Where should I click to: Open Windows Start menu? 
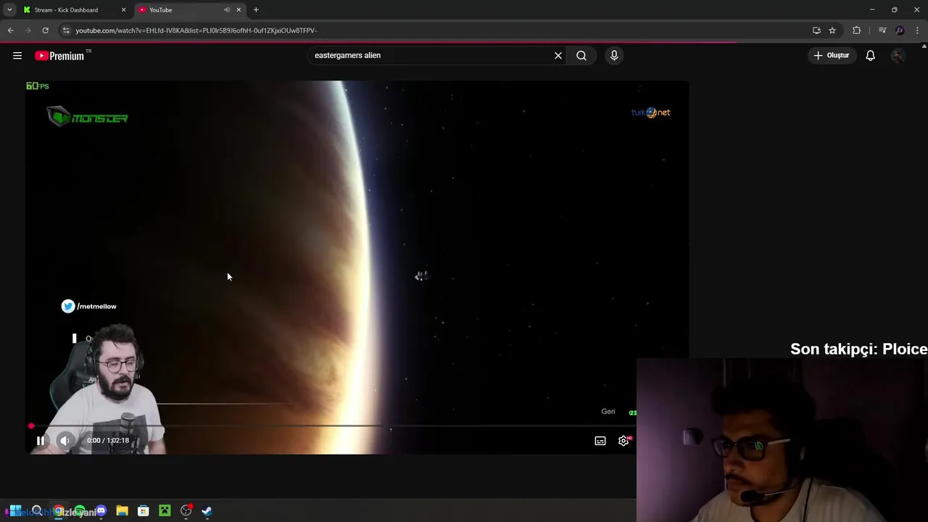(x=15, y=511)
